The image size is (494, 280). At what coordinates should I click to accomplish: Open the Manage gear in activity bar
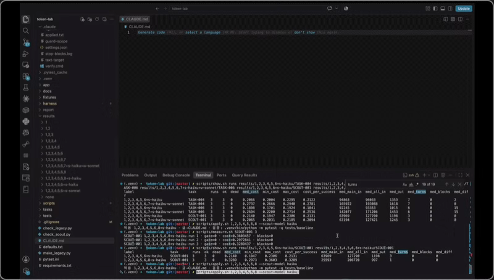pos(26,271)
